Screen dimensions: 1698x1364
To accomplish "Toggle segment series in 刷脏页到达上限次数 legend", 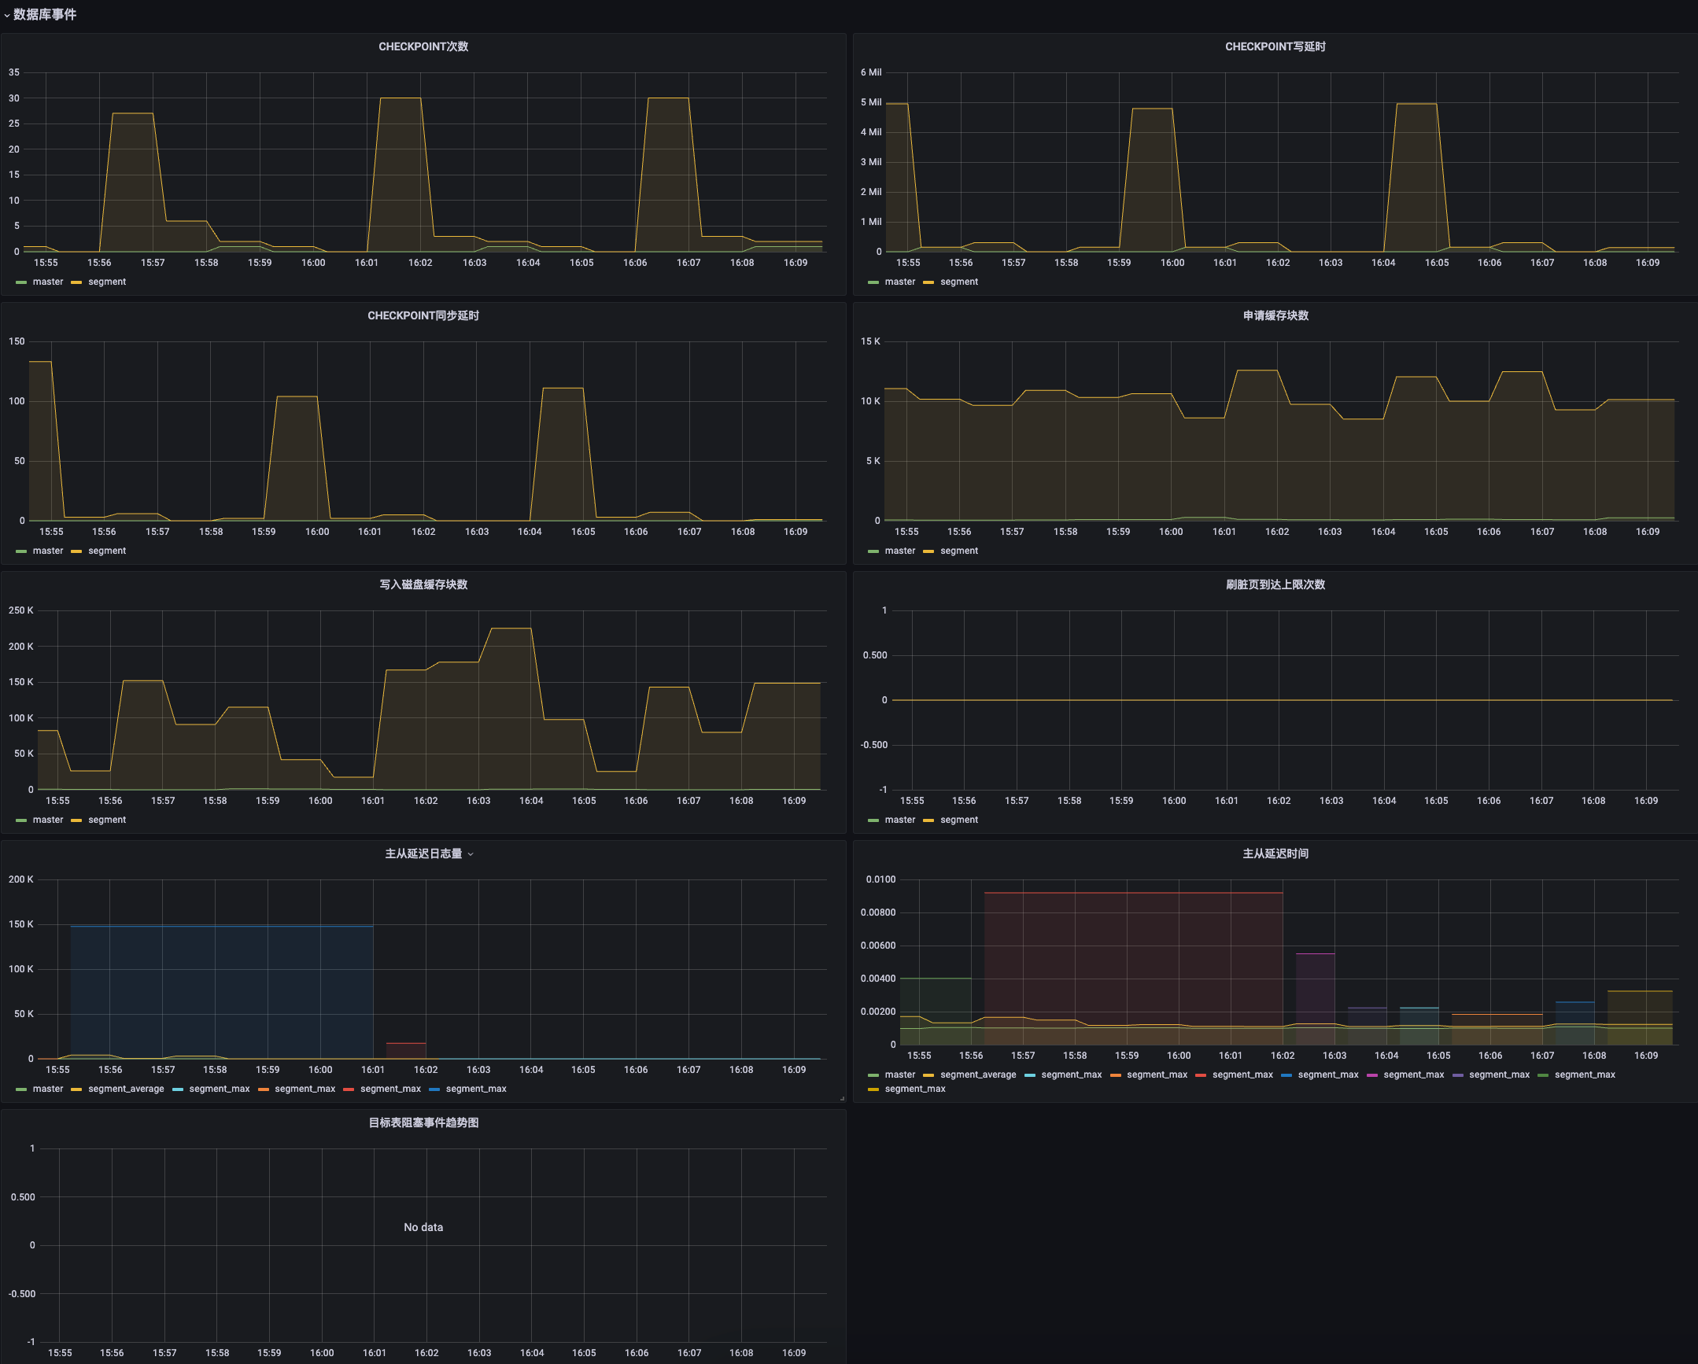I will (x=958, y=820).
